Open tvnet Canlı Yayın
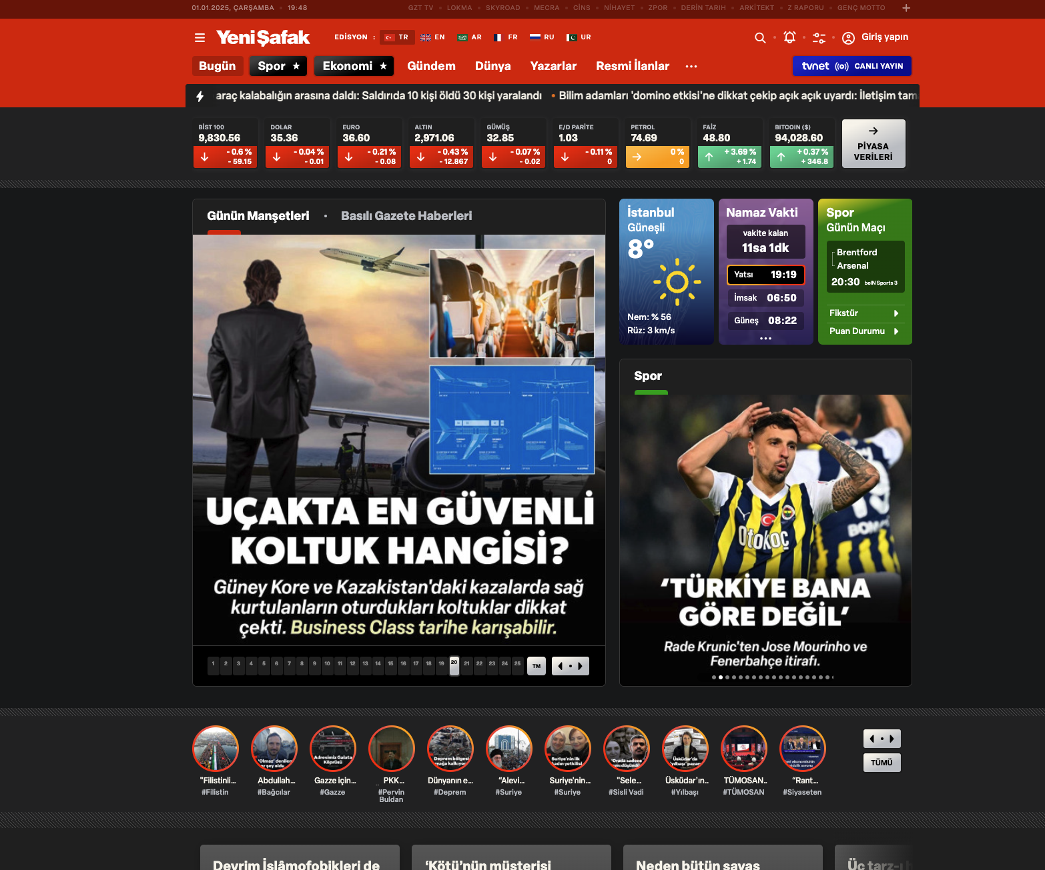1045x870 pixels. (852, 66)
